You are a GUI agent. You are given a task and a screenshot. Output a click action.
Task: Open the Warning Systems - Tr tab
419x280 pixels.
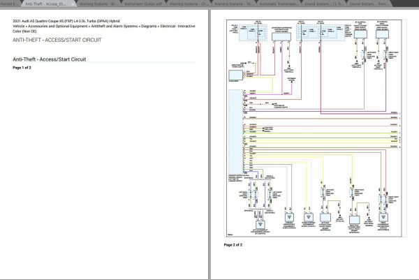tap(234, 3)
